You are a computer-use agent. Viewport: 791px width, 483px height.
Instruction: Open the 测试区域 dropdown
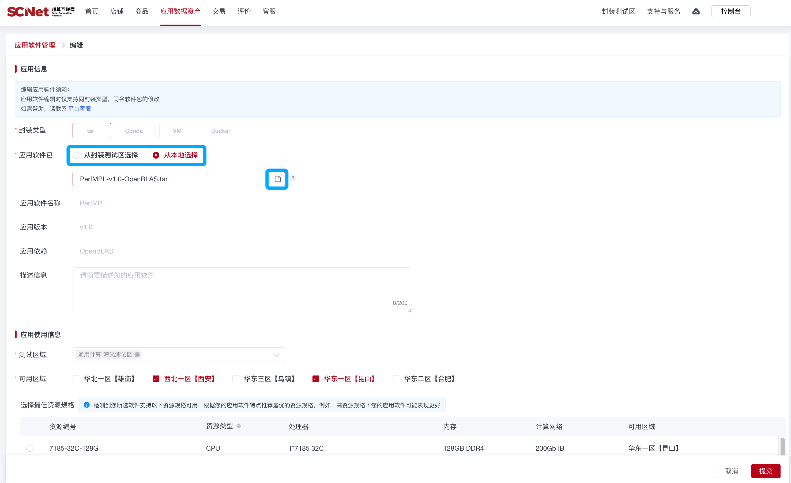click(x=276, y=355)
